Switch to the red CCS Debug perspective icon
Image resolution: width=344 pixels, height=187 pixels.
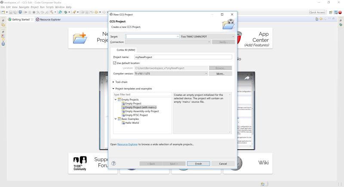pyautogui.click(x=340, y=12)
